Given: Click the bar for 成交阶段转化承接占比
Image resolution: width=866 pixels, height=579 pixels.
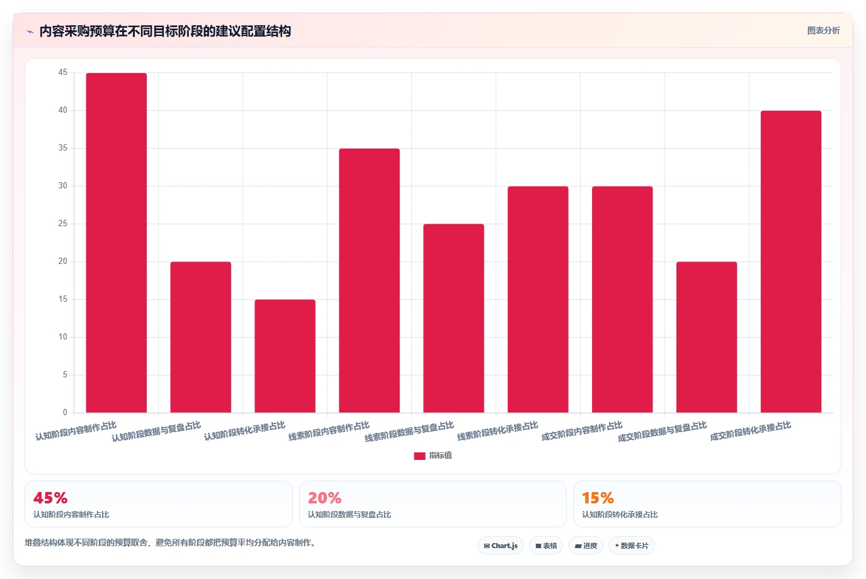Looking at the screenshot, I should click(791, 261).
